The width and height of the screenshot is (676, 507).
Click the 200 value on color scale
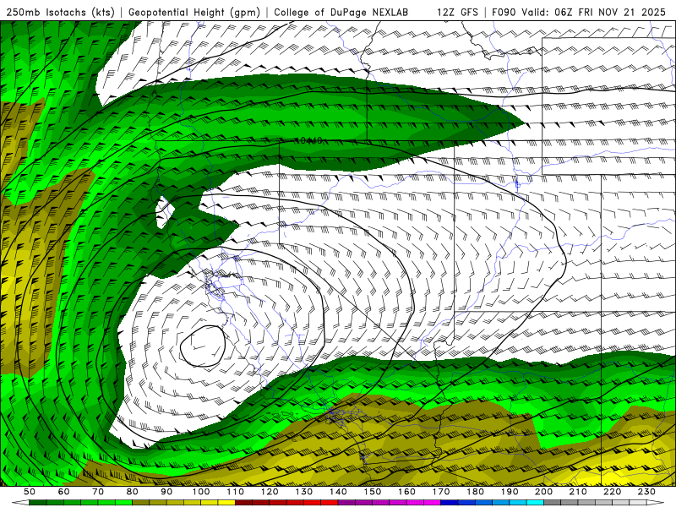pyautogui.click(x=543, y=492)
